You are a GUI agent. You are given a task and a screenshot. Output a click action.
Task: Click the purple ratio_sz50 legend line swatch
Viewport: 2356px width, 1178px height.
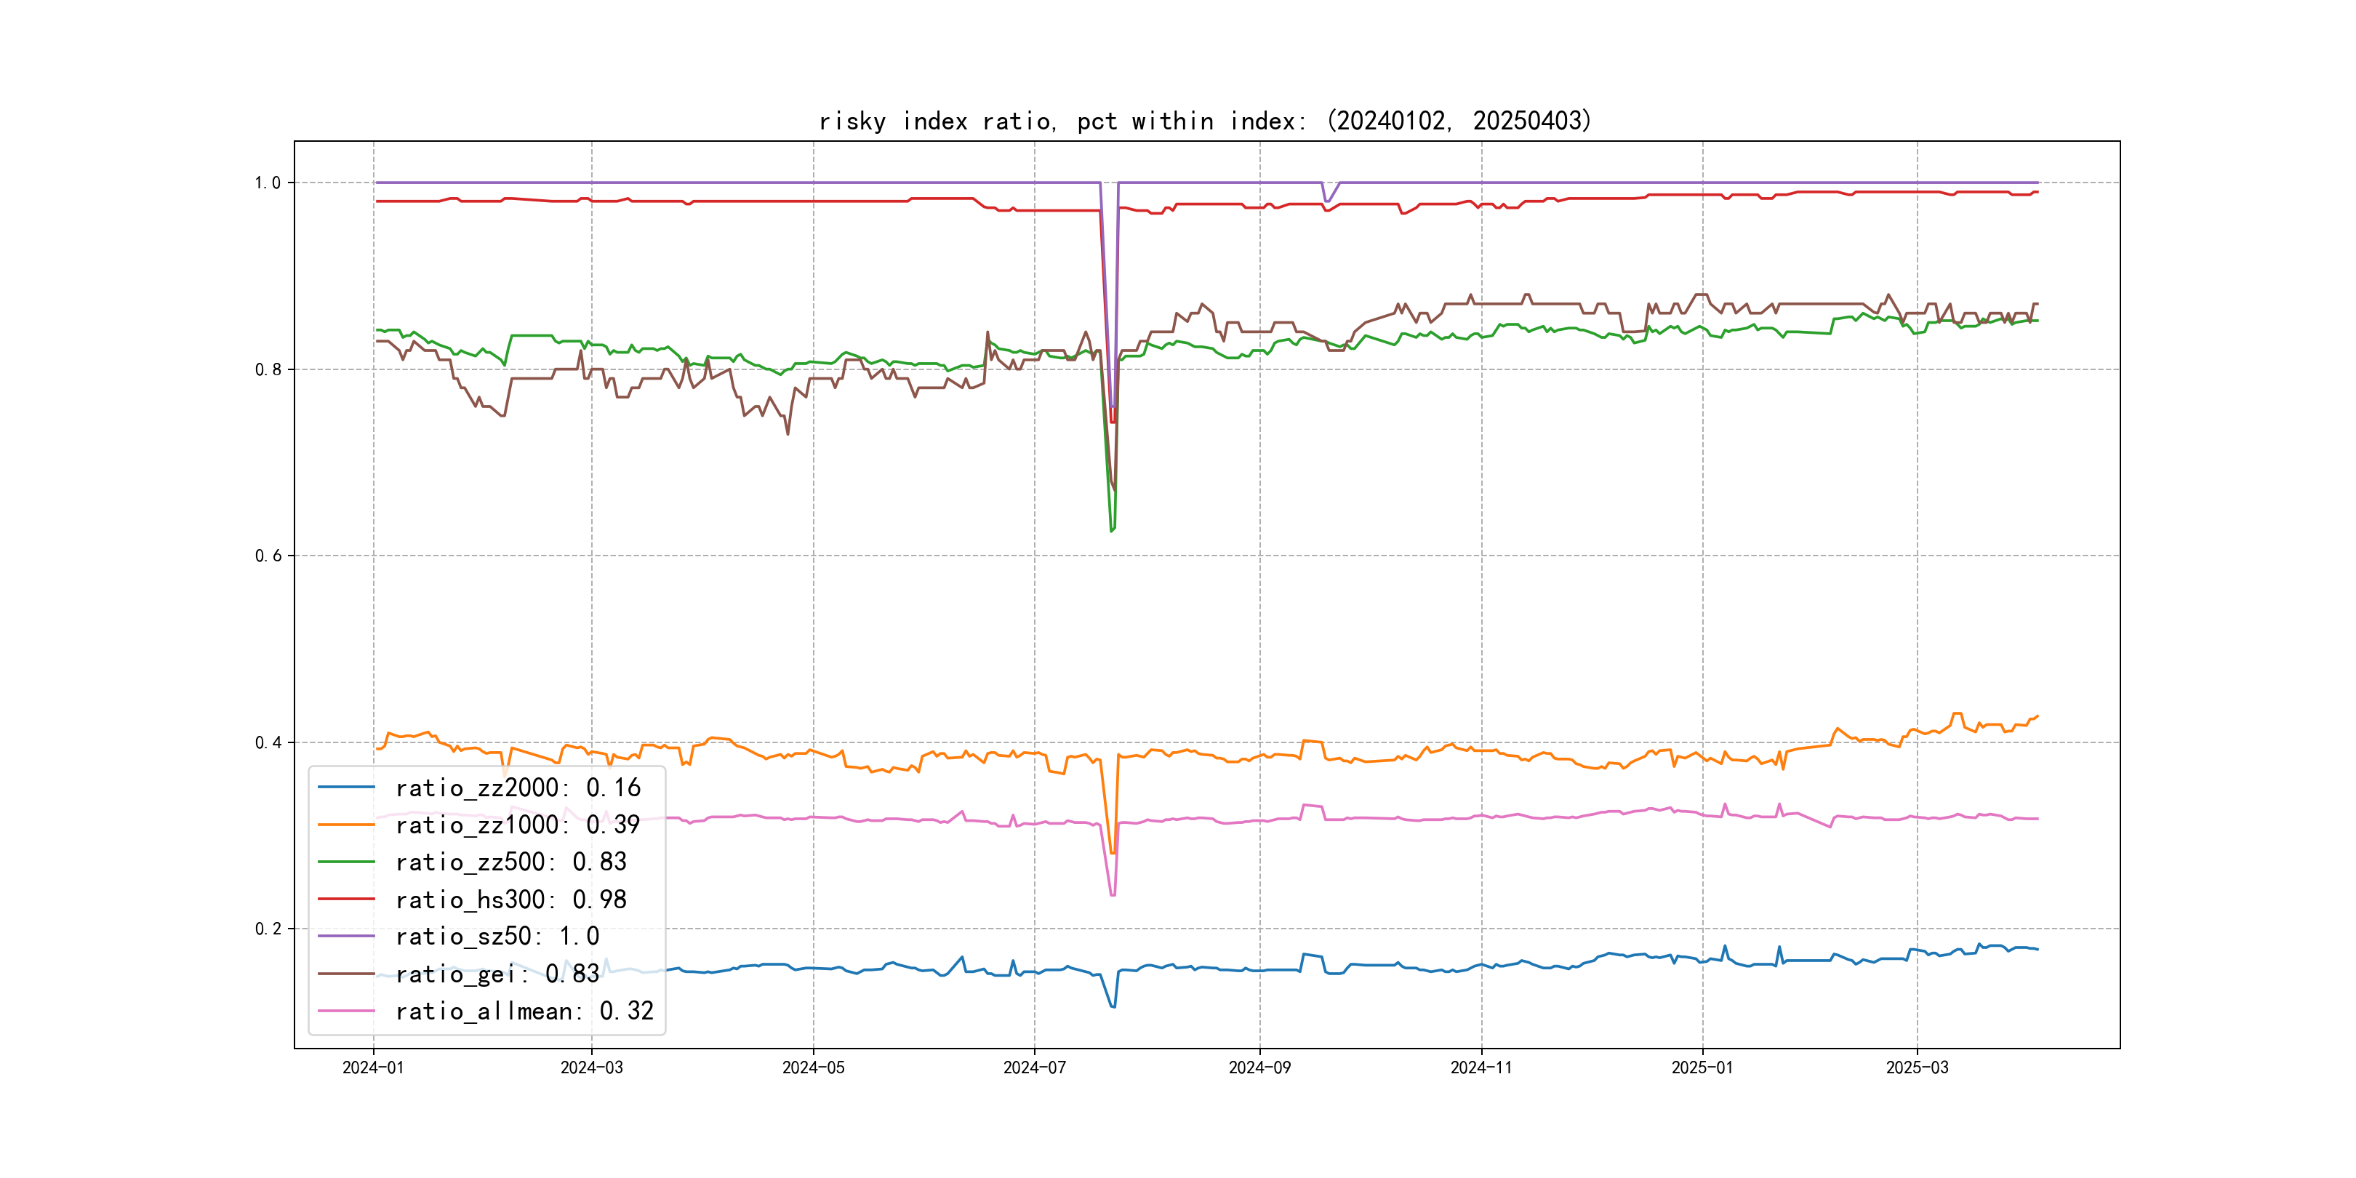click(x=345, y=936)
